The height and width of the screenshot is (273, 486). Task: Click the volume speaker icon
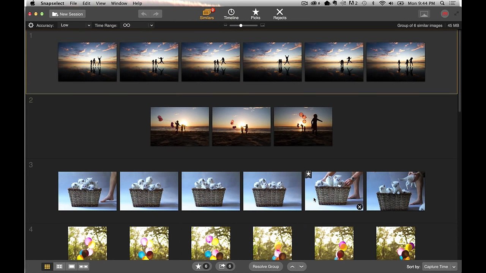391,3
